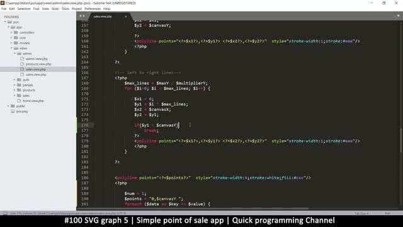The image size is (403, 227).
Task: Restore down the Sublime Text window
Action: click(383, 3)
